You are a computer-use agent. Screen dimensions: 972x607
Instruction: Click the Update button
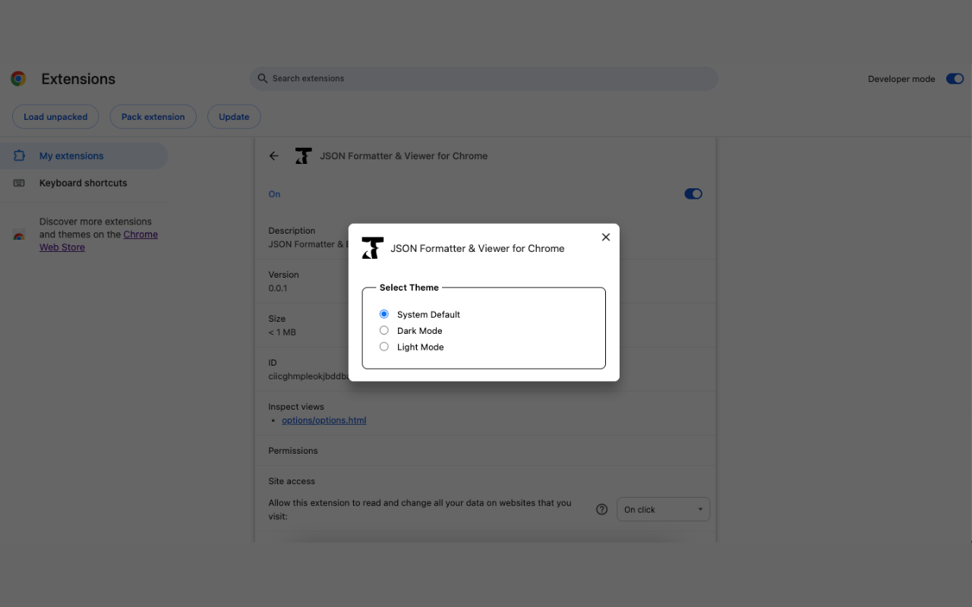tap(234, 116)
